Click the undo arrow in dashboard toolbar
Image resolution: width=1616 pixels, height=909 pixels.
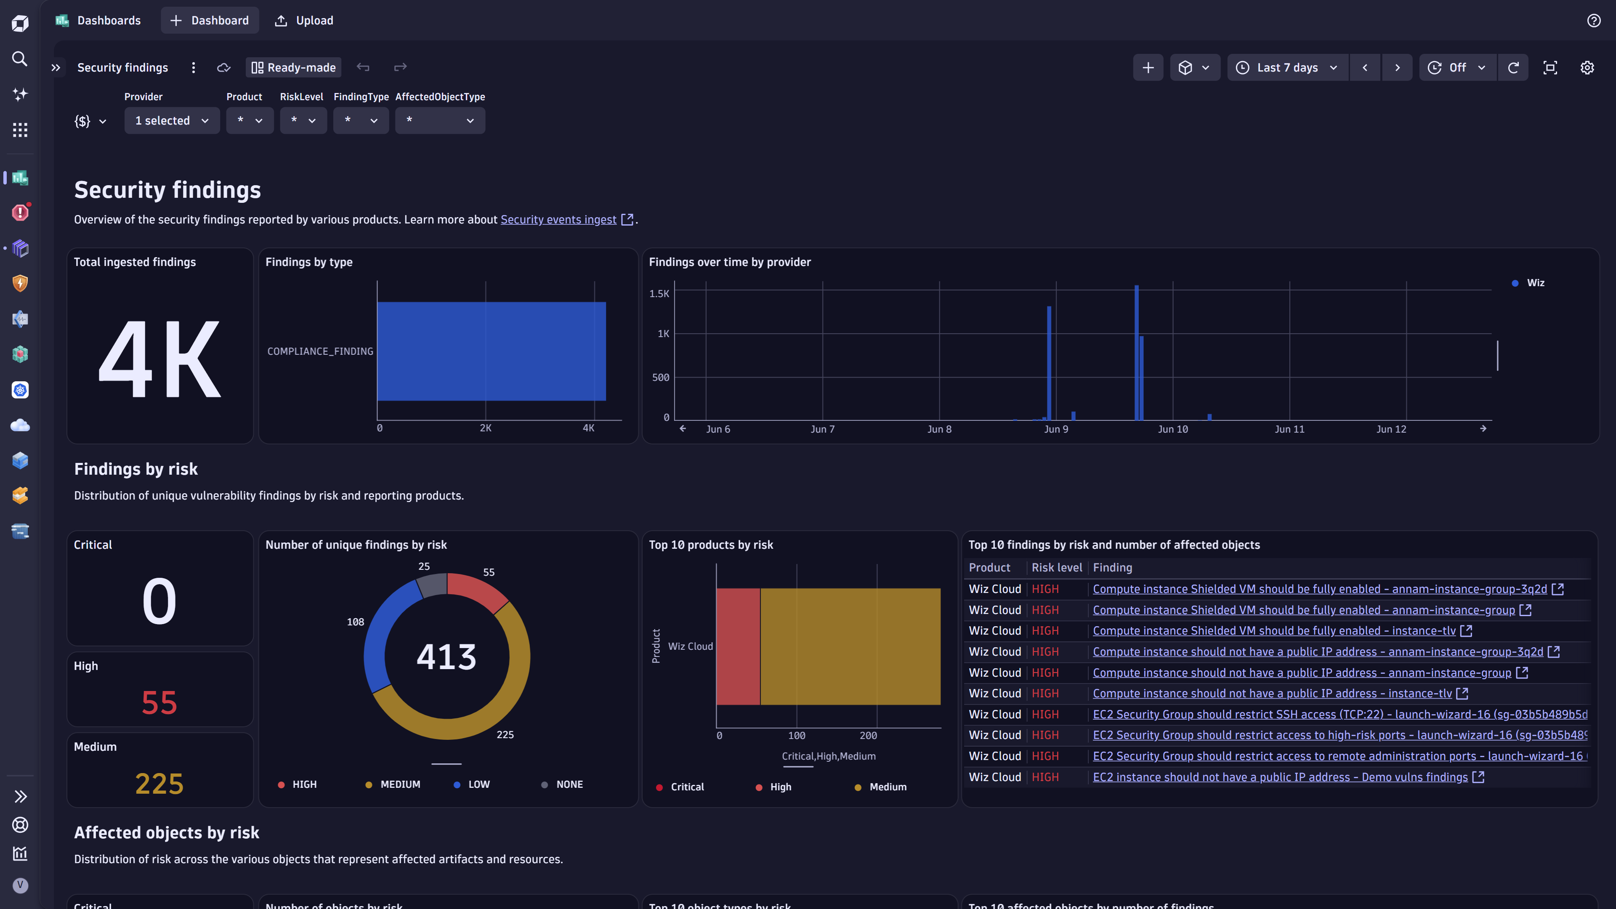(363, 67)
